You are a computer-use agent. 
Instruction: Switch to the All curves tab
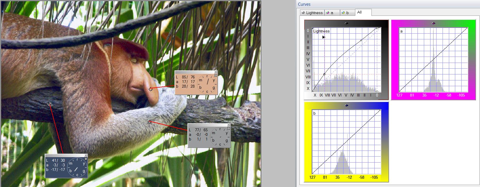[359, 12]
